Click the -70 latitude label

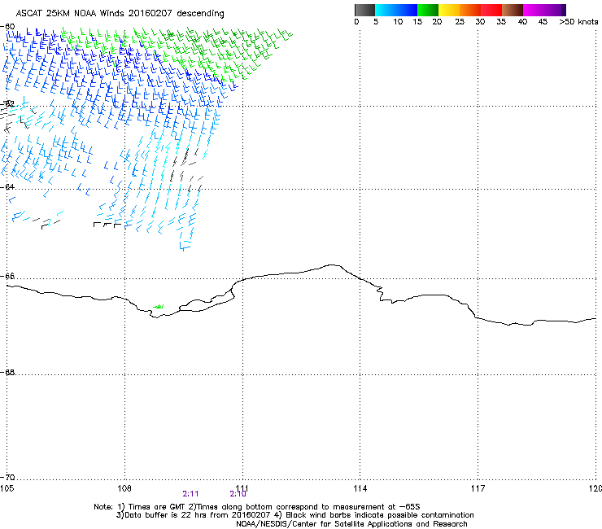click(x=8, y=478)
